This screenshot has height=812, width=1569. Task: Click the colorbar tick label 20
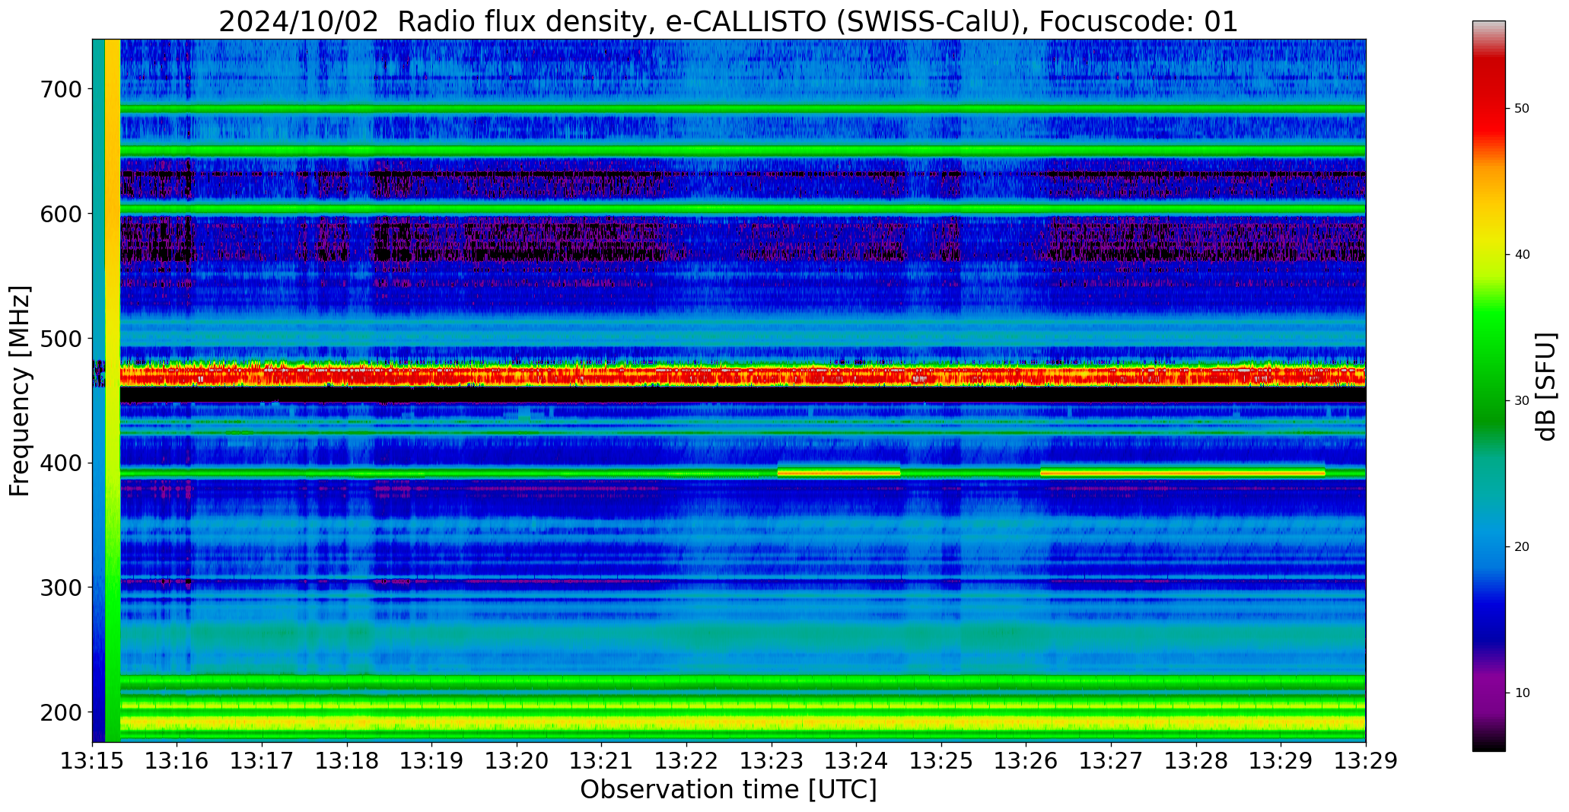click(1522, 547)
